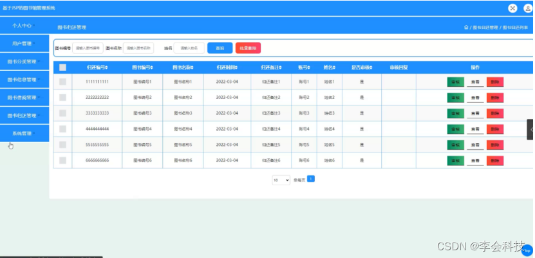535x258 pixels.
Task: Check the row checkbox for 3333333333
Action: (x=63, y=113)
